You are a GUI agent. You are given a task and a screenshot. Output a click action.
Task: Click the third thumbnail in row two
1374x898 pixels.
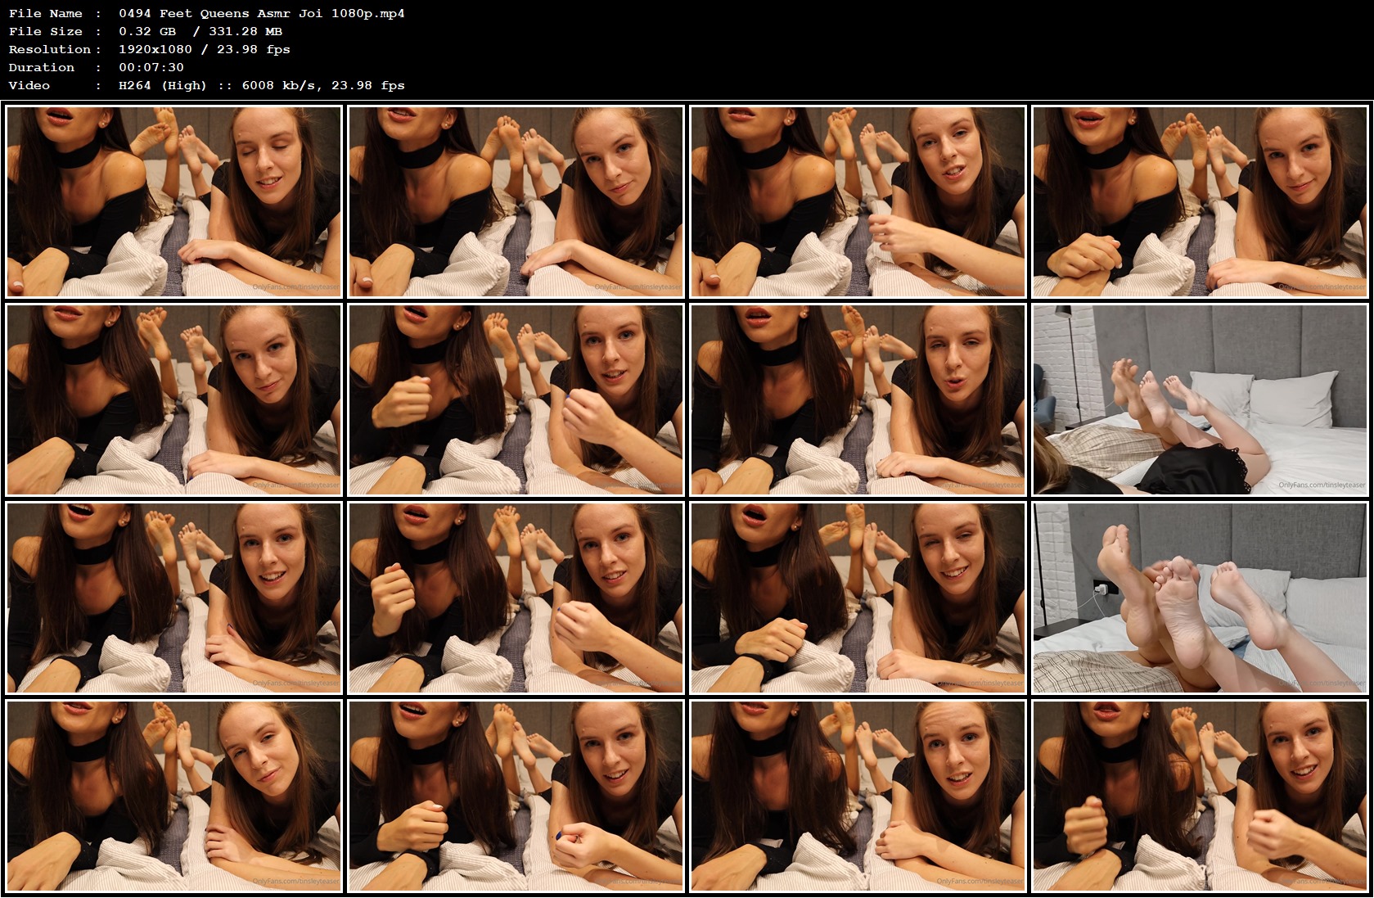click(858, 399)
